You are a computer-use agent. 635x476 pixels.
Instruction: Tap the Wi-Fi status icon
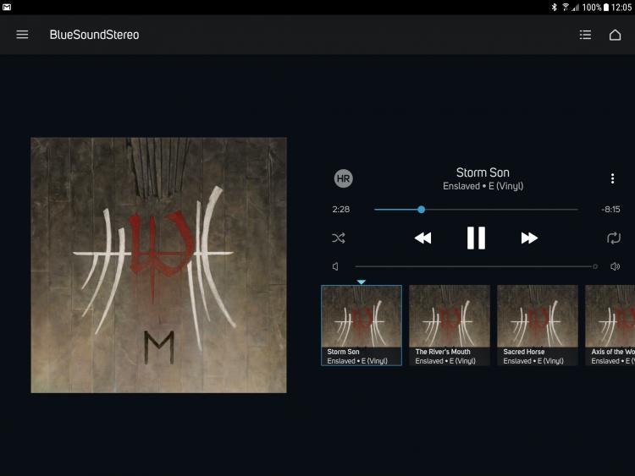(565, 7)
